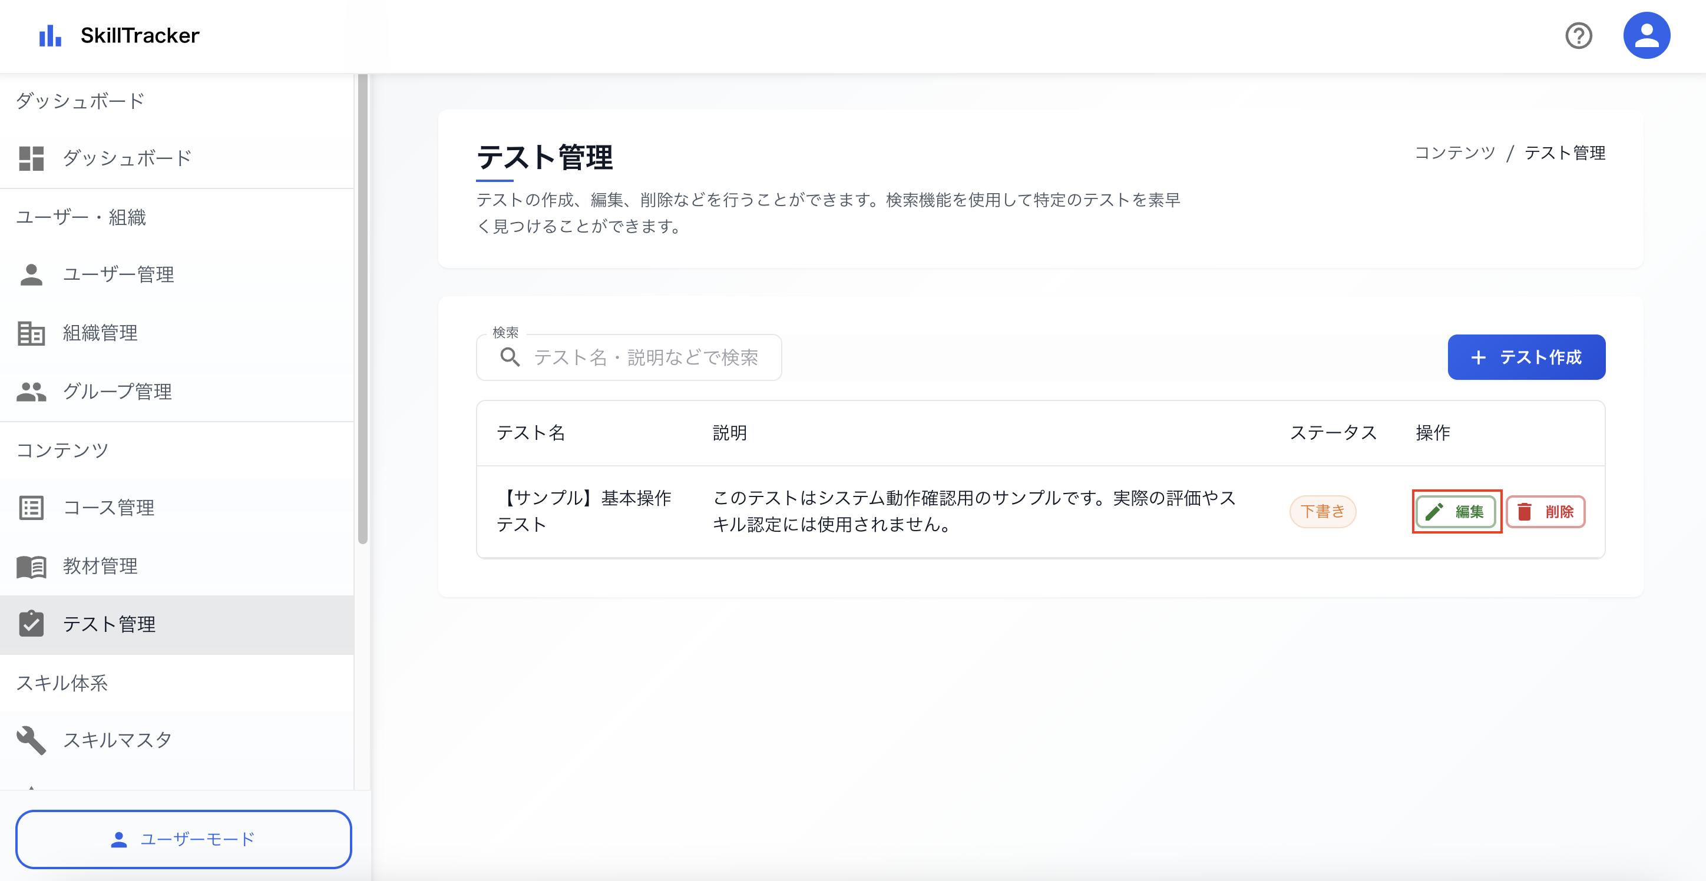Open the help icon in the top bar
Image resolution: width=1706 pixels, height=881 pixels.
[1579, 35]
